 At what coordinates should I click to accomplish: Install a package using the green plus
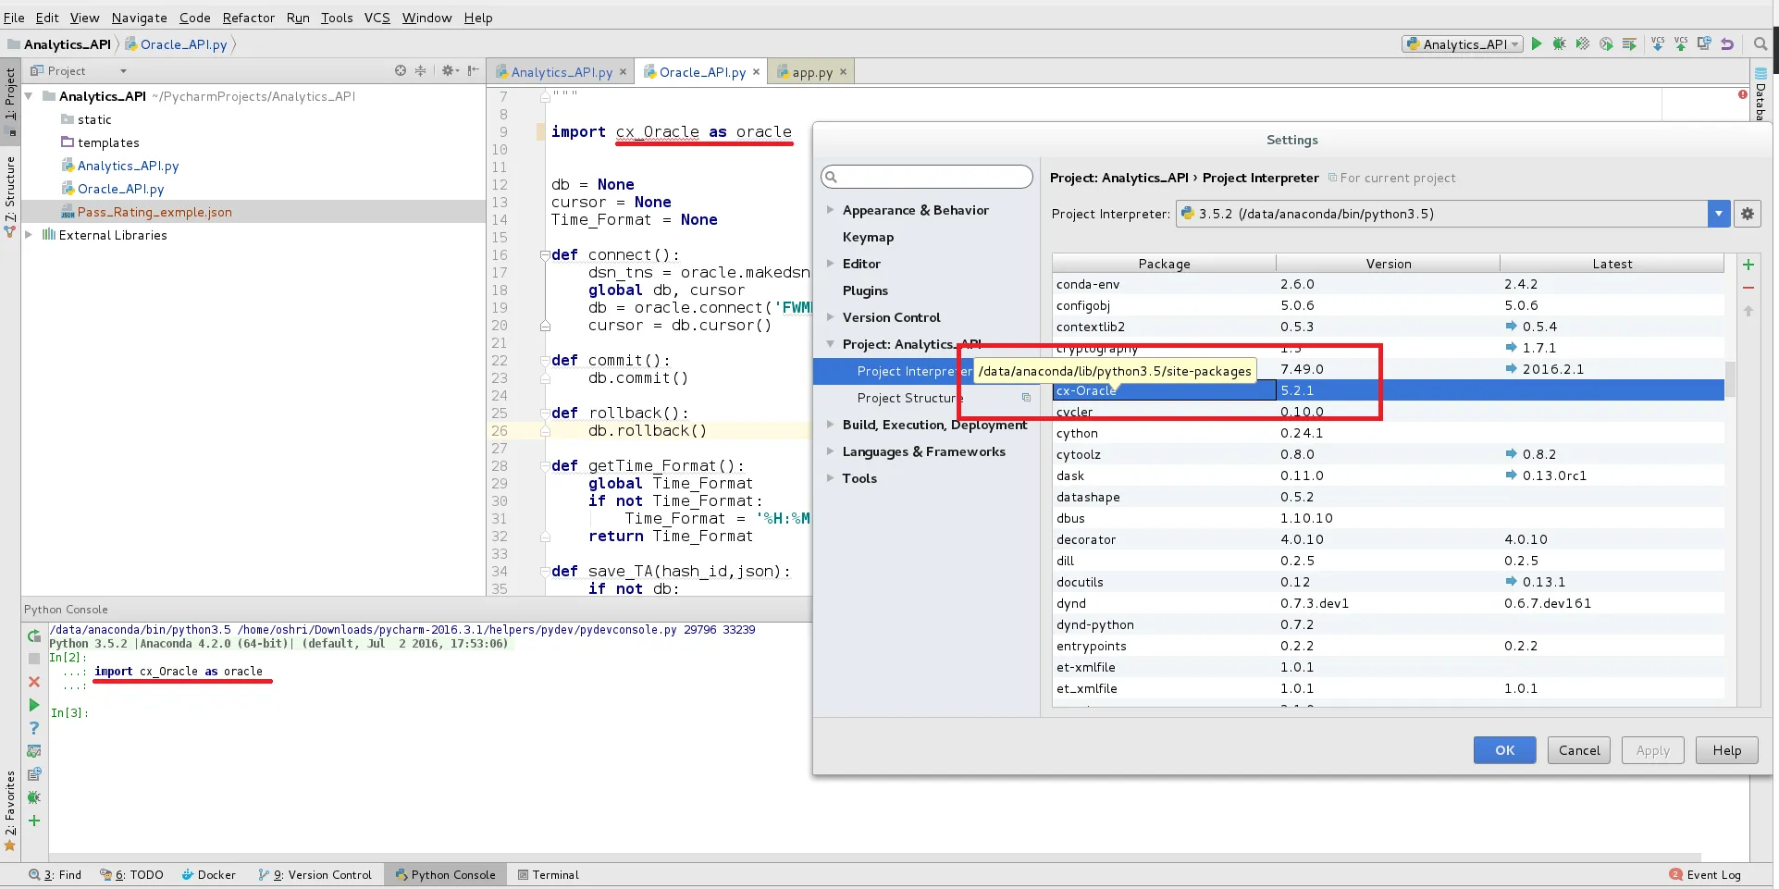click(1748, 265)
